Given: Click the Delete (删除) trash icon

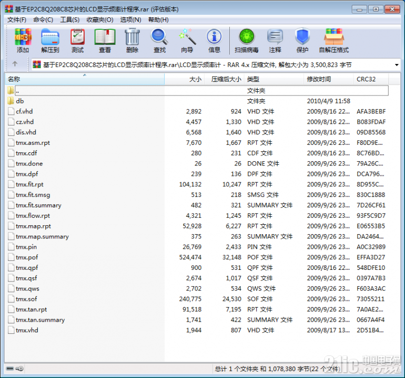Looking at the screenshot, I should point(132,37).
